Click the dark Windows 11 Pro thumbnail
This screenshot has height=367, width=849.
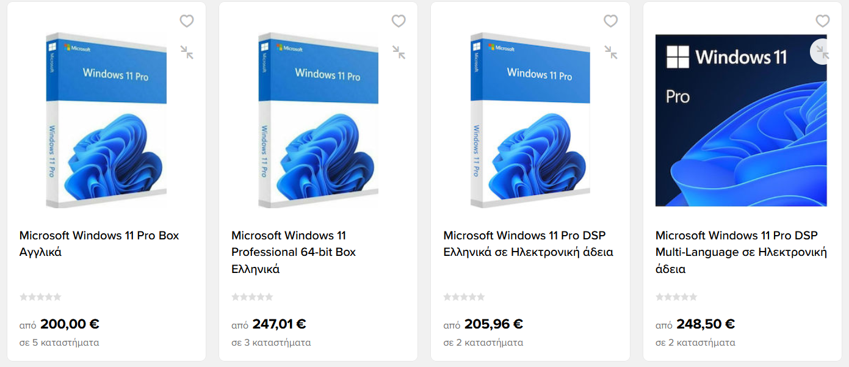click(x=741, y=120)
